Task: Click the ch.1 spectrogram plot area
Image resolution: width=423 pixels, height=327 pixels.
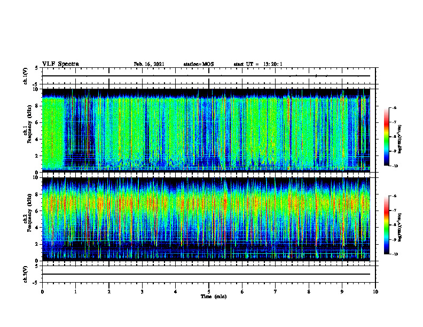Action: coord(206,130)
